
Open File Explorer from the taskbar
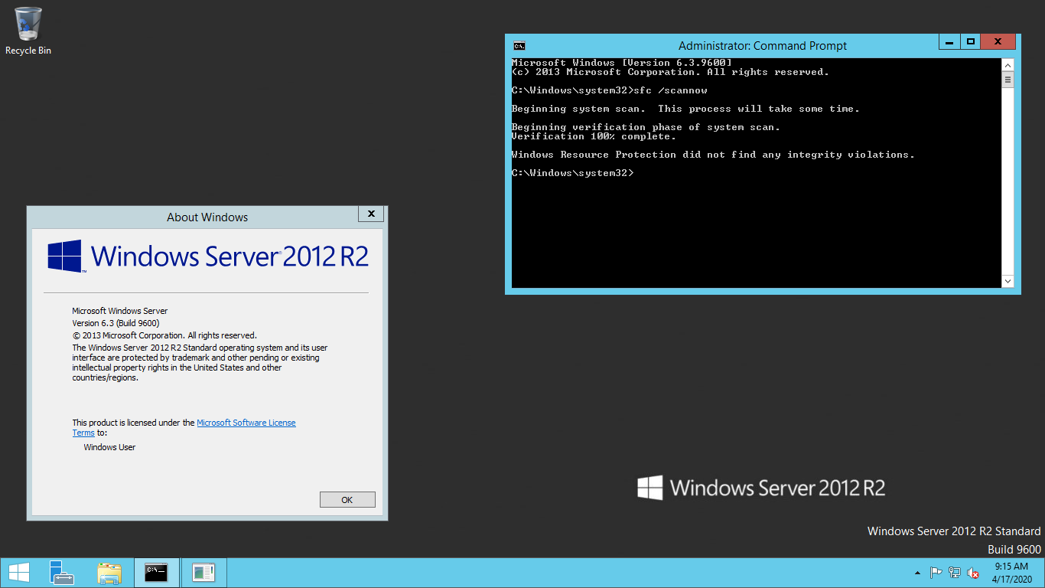109,573
